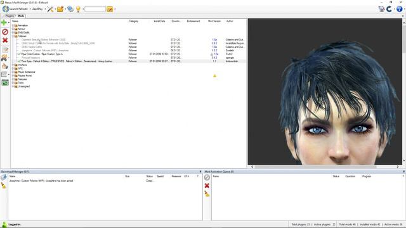Open the dropdown arrow beside the folder icon
This screenshot has height=228, width=406.
point(65,9)
